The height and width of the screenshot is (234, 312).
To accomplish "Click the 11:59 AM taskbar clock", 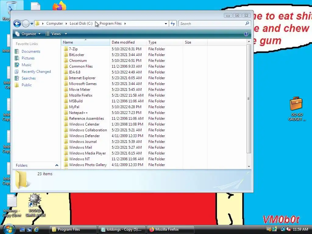I will (300, 229).
